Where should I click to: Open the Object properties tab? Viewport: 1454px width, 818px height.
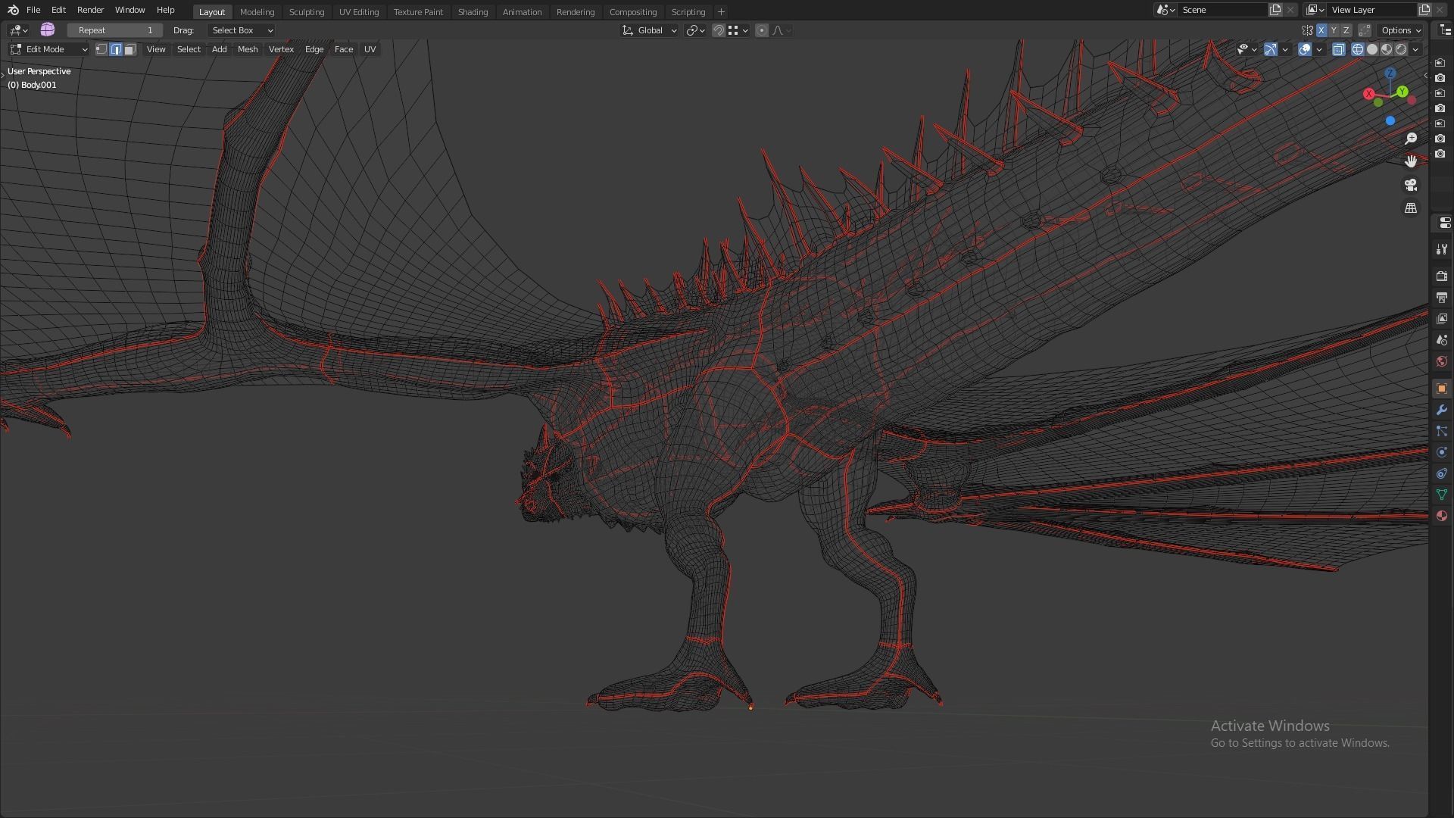(x=1442, y=389)
